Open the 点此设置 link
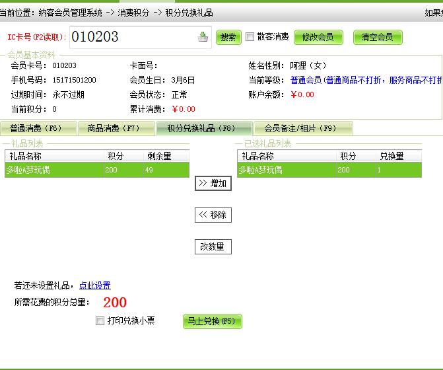Screen dimensions: 443x370 click(95, 285)
